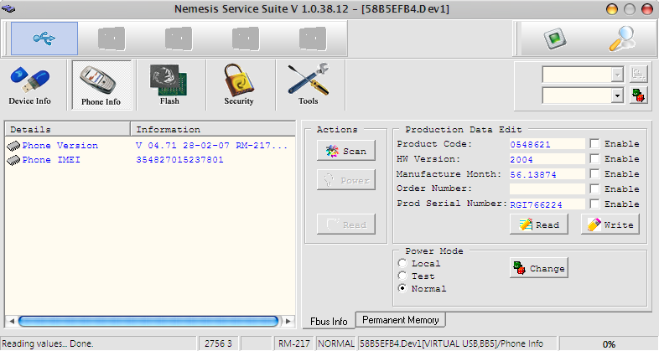
Task: Click the HW Version field
Action: click(547, 159)
